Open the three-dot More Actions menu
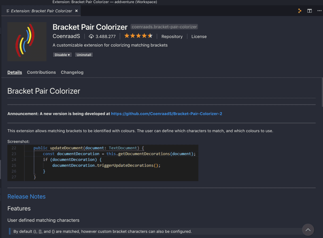 click(x=319, y=11)
